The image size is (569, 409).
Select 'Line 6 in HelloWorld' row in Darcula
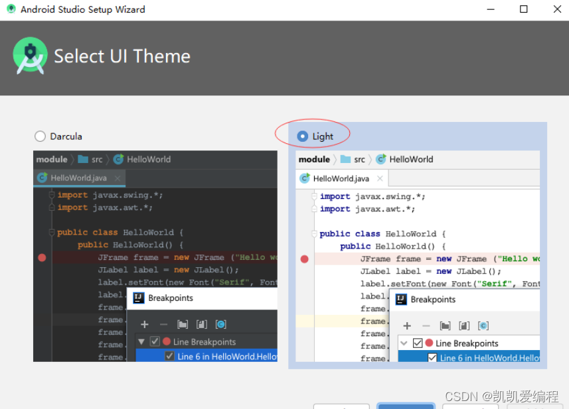pyautogui.click(x=206, y=356)
